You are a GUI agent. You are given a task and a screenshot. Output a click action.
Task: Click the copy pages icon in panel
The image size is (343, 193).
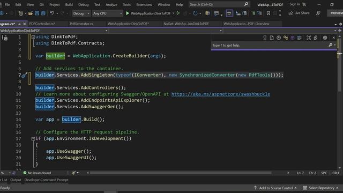[316, 38]
